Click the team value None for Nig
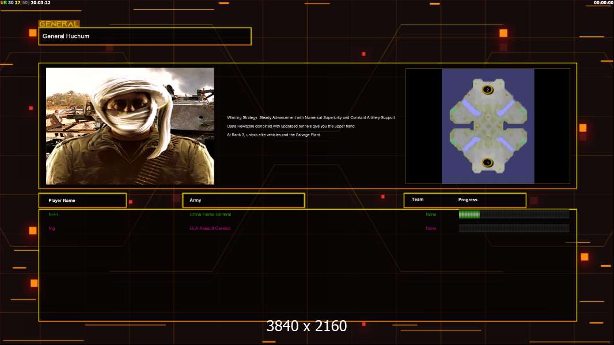 [x=431, y=228]
